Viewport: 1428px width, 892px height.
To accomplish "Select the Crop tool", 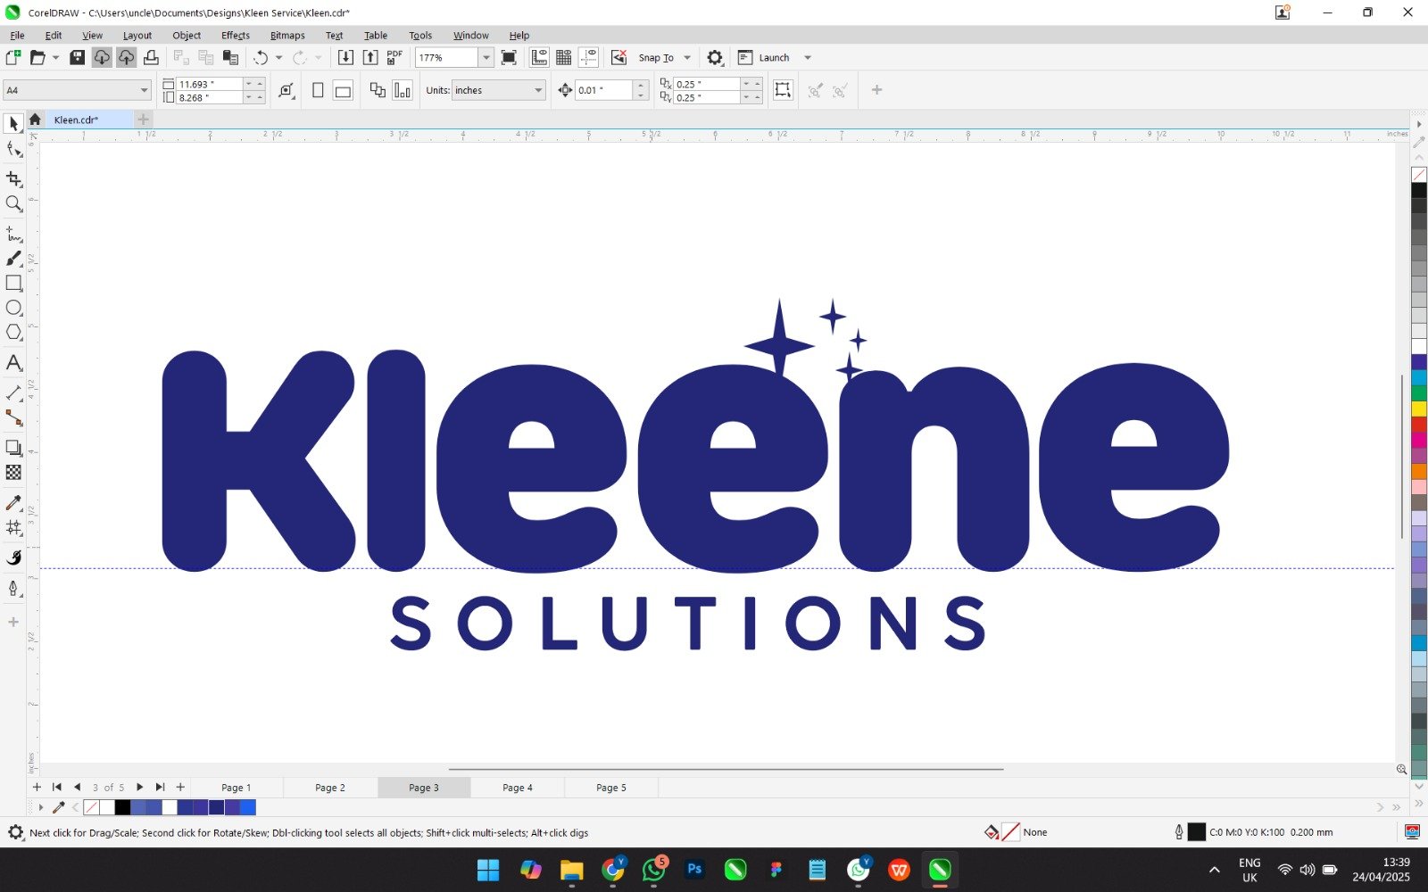I will click(13, 178).
